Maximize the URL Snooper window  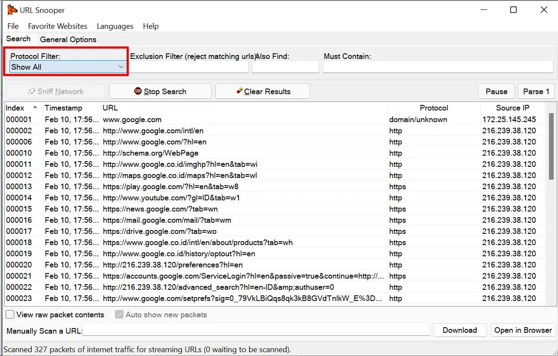point(513,10)
